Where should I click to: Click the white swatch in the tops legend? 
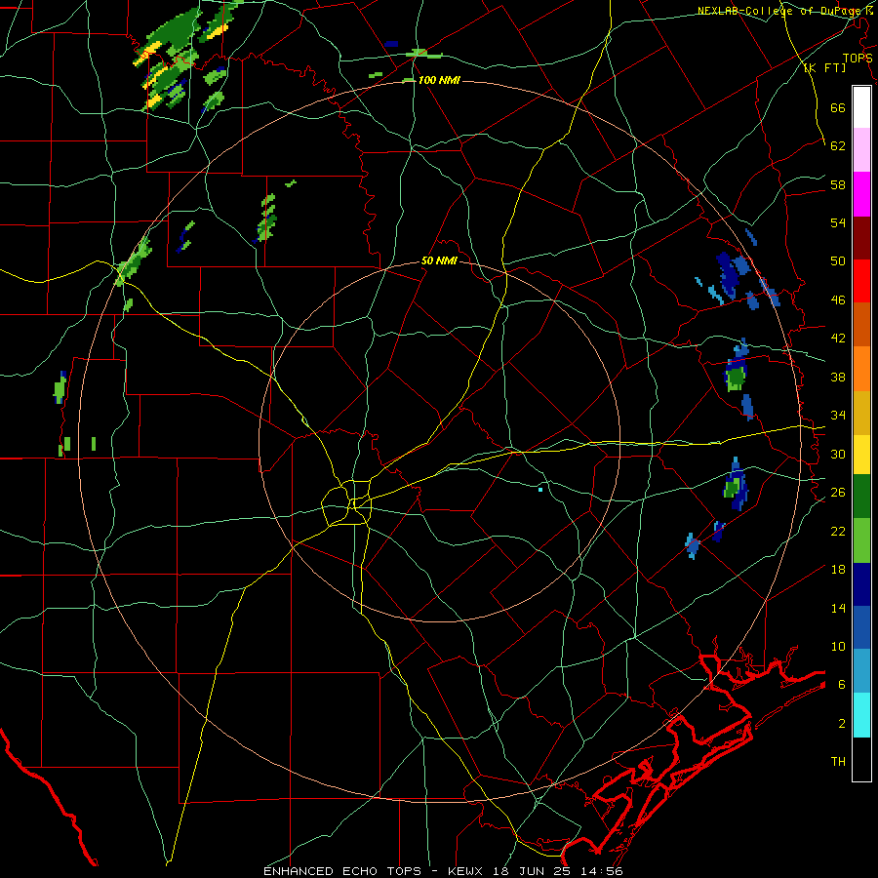861,107
